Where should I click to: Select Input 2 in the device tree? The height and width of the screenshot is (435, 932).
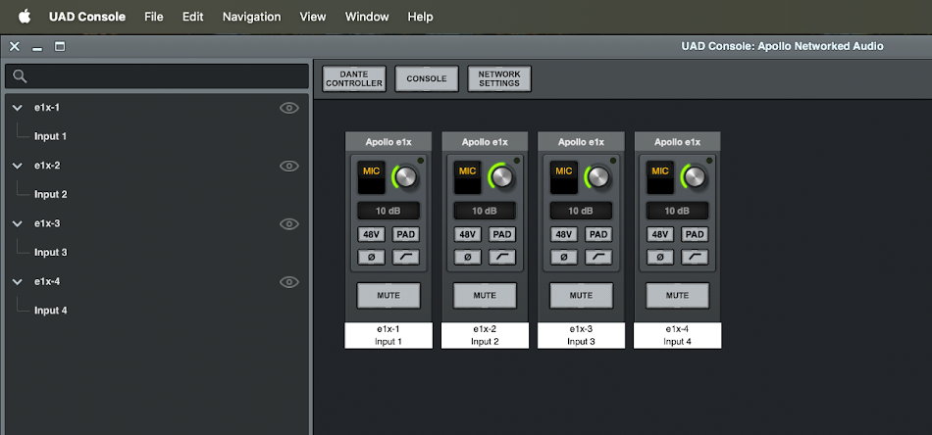[50, 195]
